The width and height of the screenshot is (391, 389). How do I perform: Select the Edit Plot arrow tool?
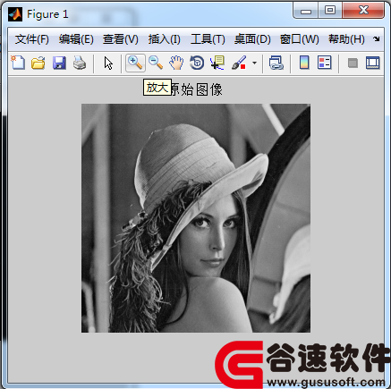pyautogui.click(x=108, y=63)
